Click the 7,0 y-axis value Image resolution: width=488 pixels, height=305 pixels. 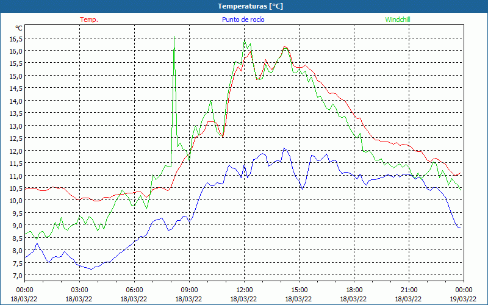tap(18, 276)
